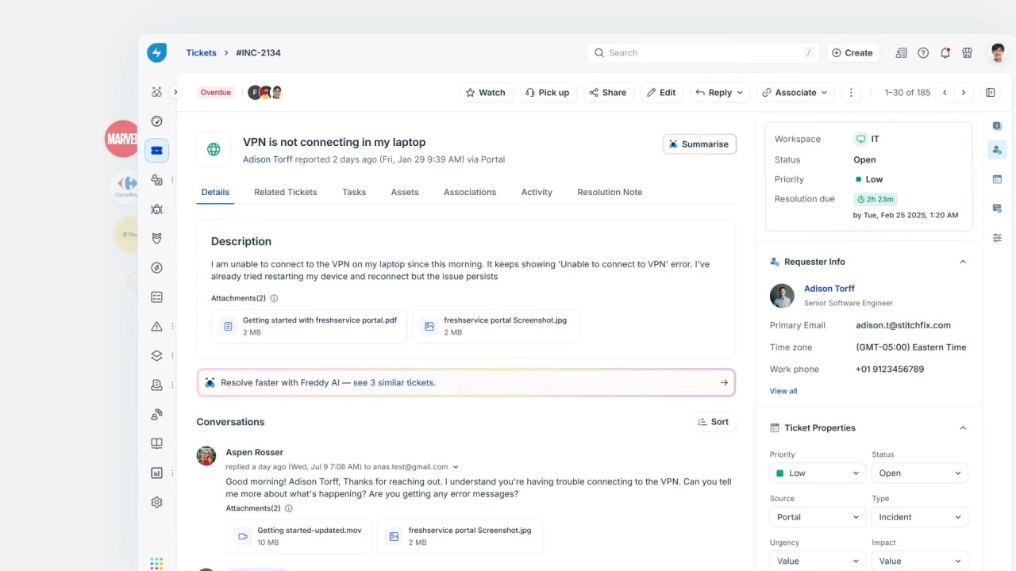Open the Reply dropdown button

tap(719, 93)
